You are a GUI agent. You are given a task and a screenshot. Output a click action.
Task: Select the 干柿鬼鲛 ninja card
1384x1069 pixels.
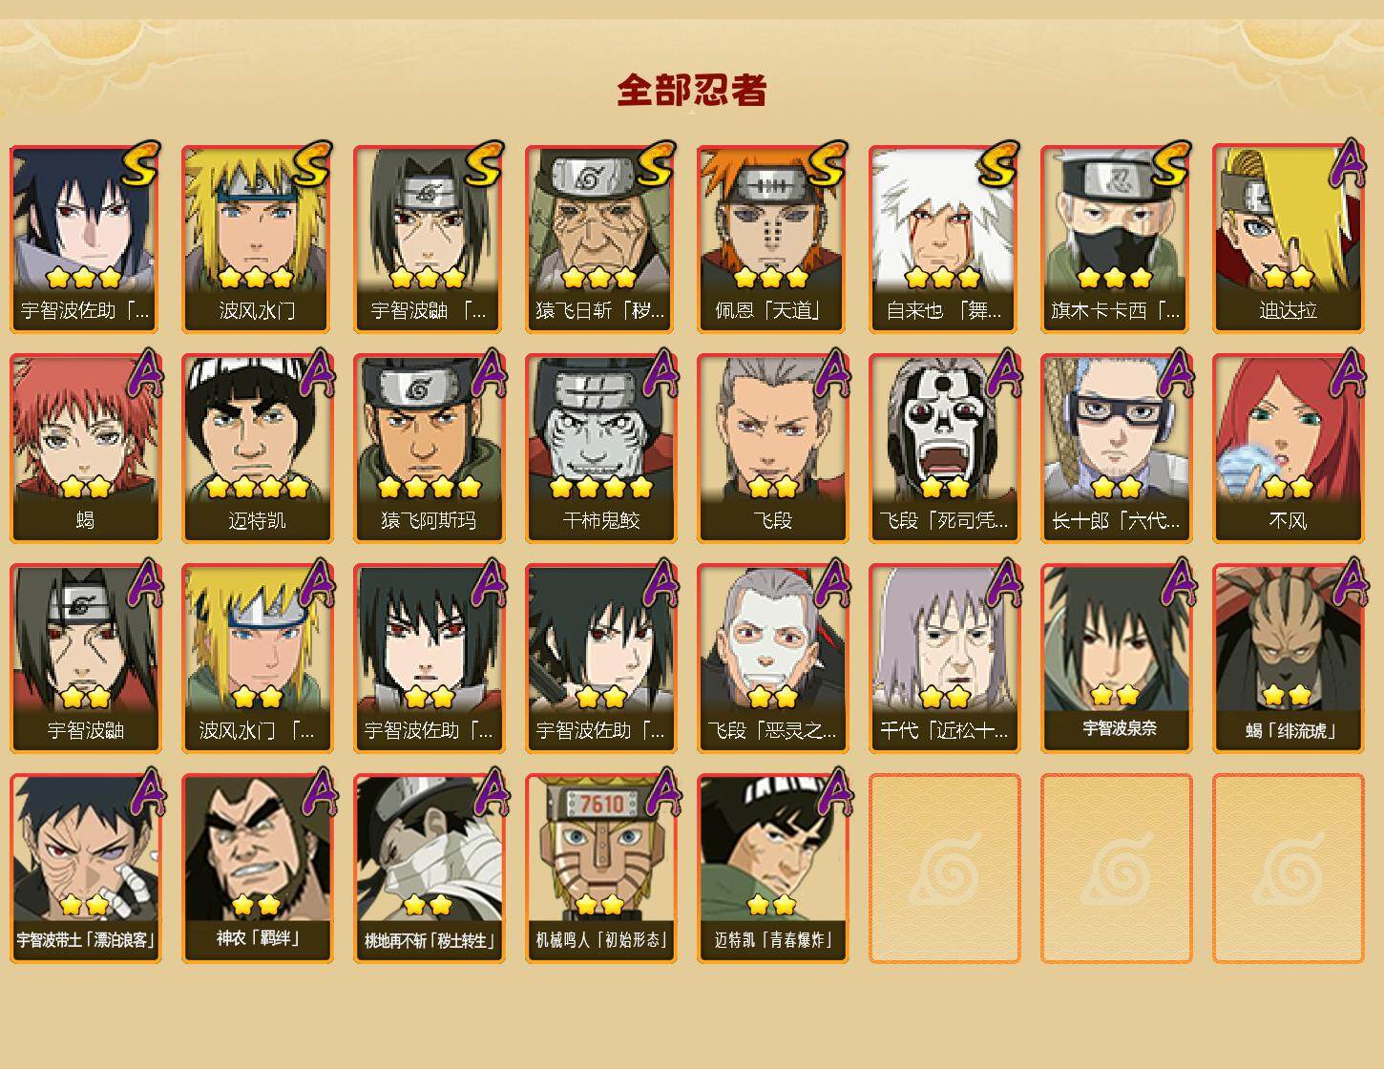point(600,449)
